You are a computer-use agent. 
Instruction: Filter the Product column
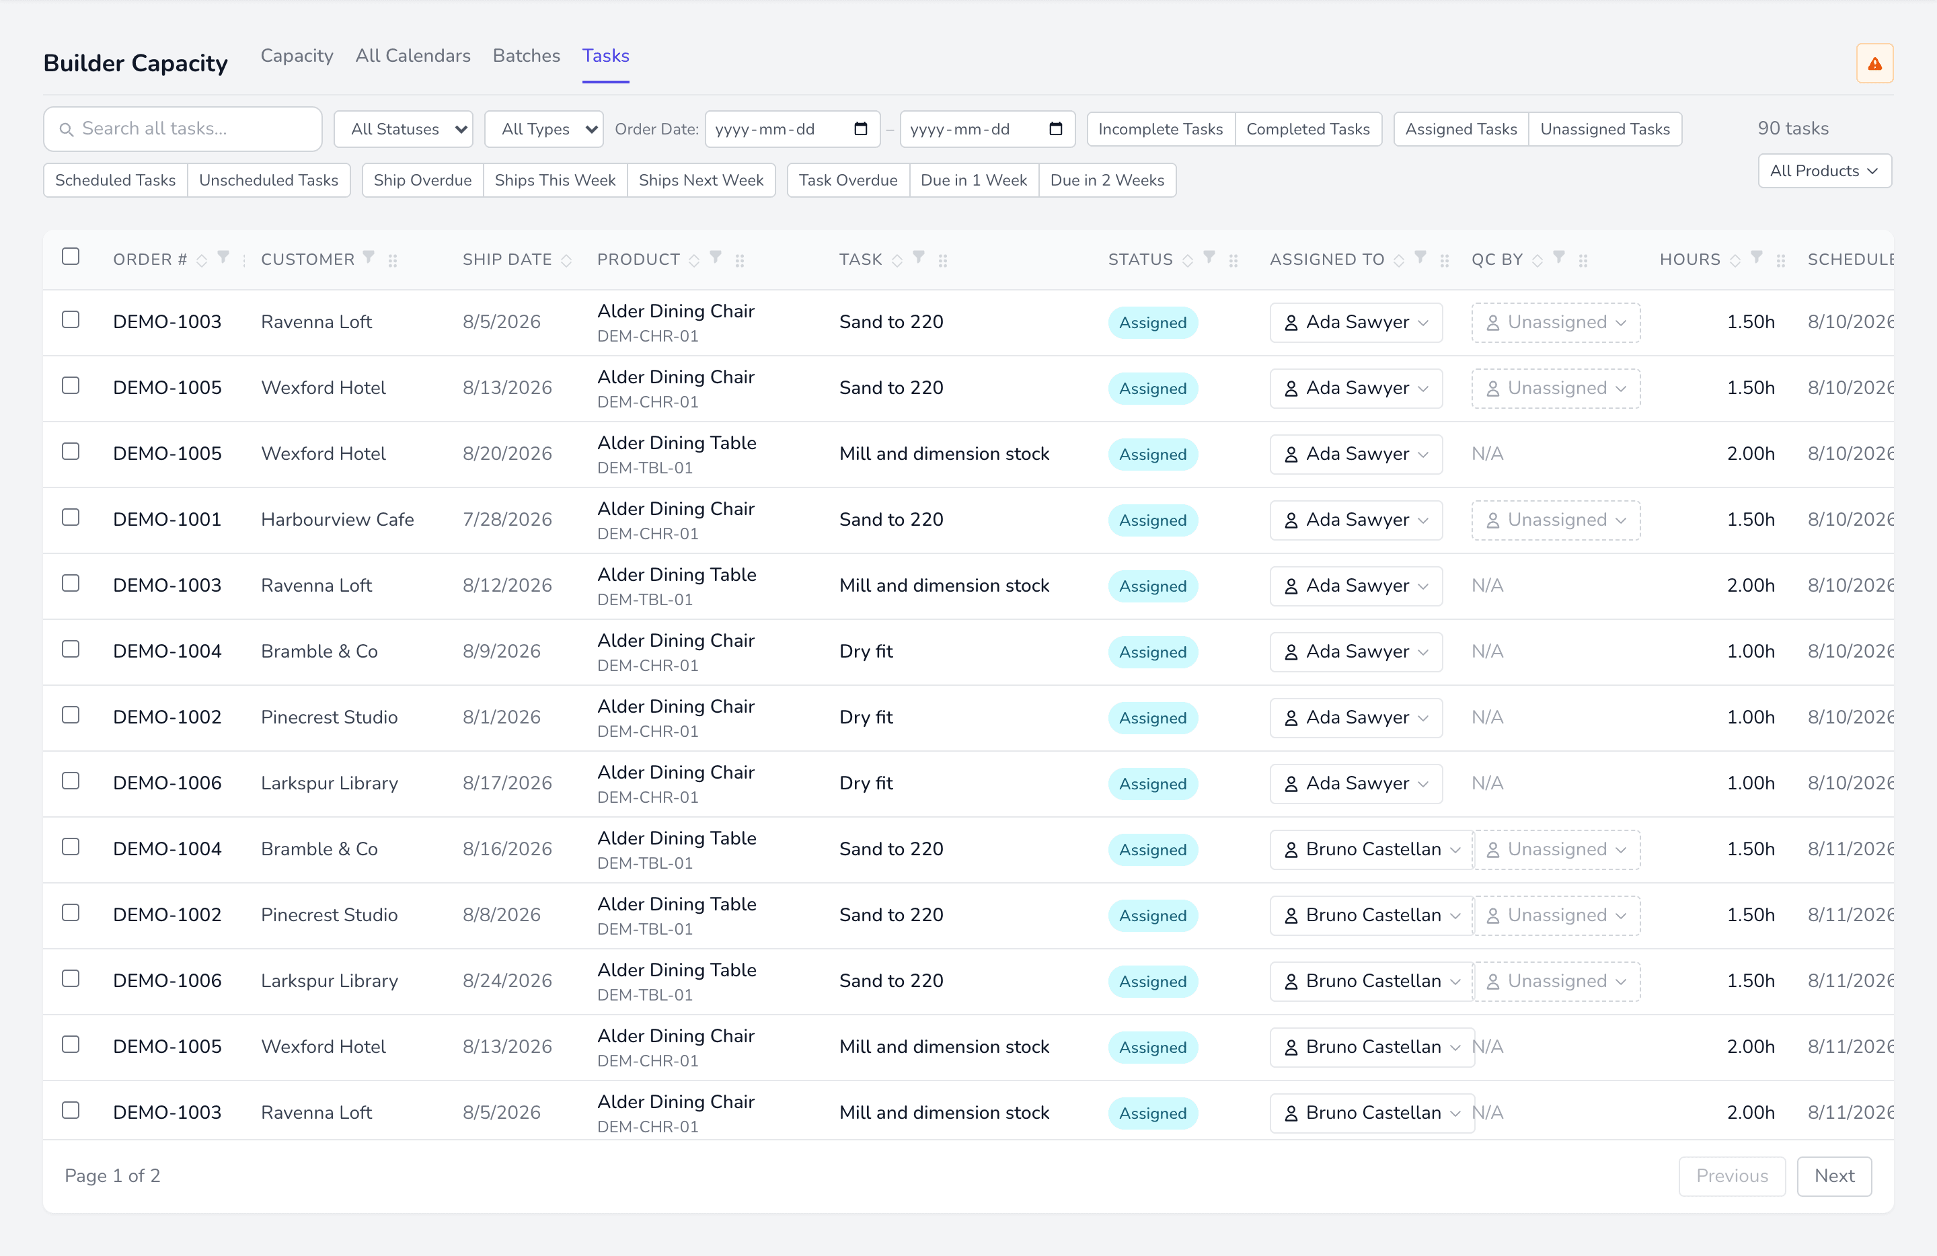[716, 257]
